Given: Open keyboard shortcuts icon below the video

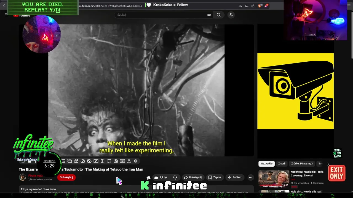Looking at the screenshot, I should [x=122, y=161].
